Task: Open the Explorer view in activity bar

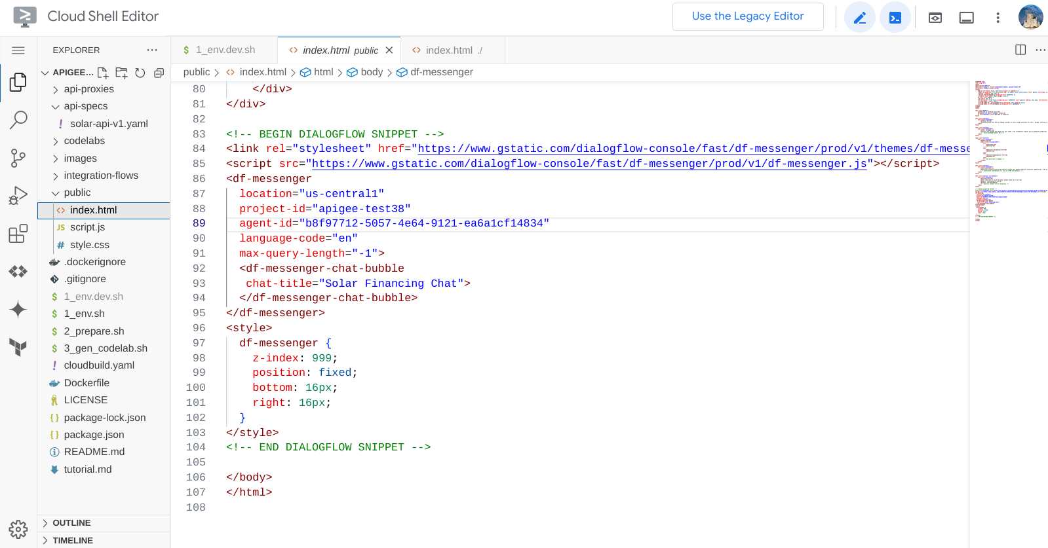Action: [x=18, y=82]
